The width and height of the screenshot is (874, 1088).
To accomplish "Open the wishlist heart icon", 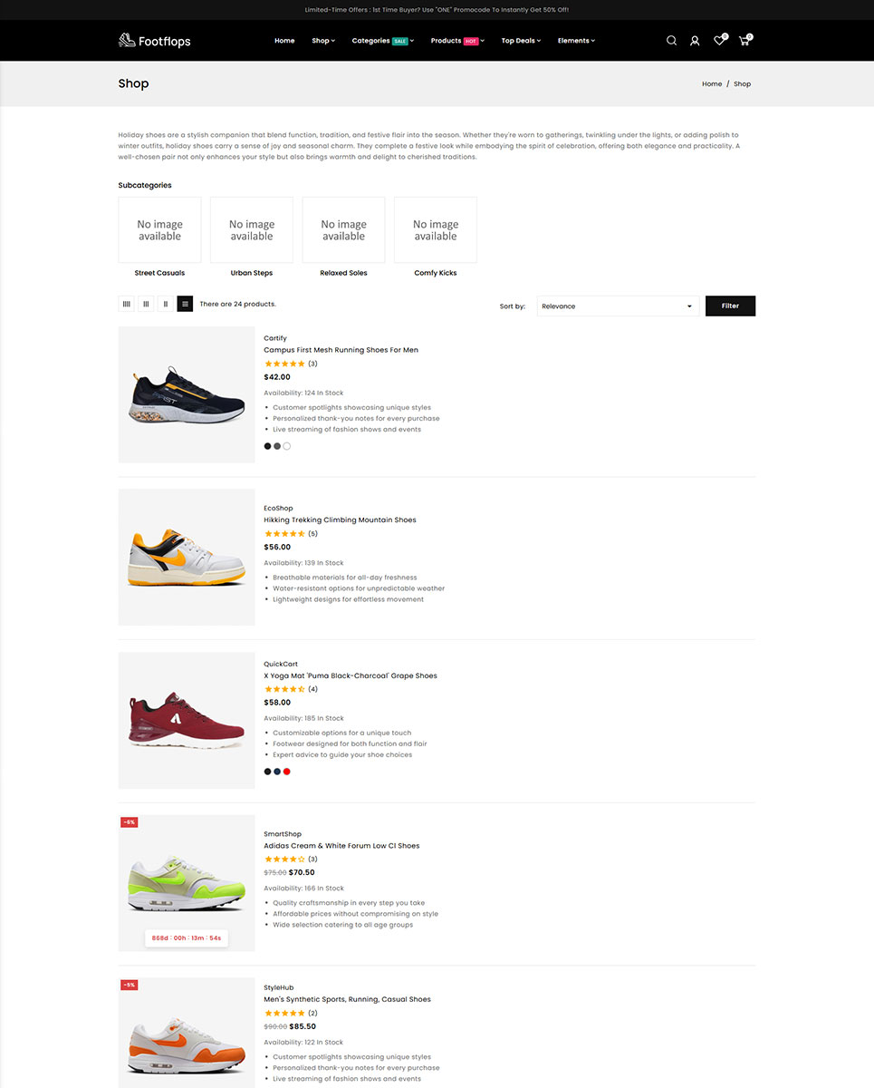I will 719,41.
